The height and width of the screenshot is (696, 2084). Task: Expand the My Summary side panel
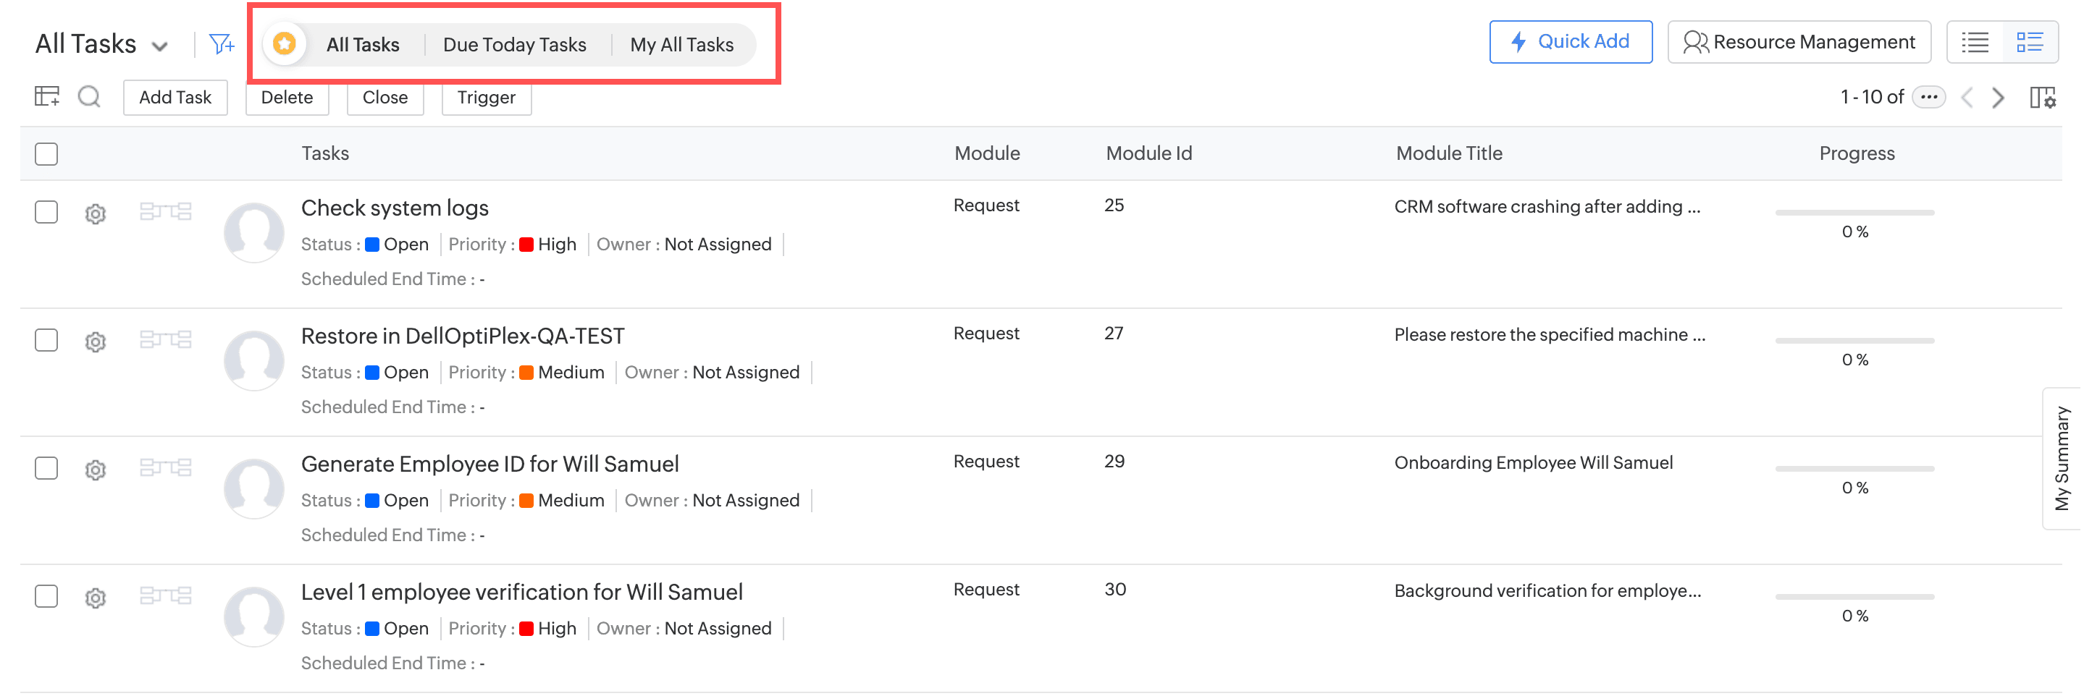pos(2062,459)
